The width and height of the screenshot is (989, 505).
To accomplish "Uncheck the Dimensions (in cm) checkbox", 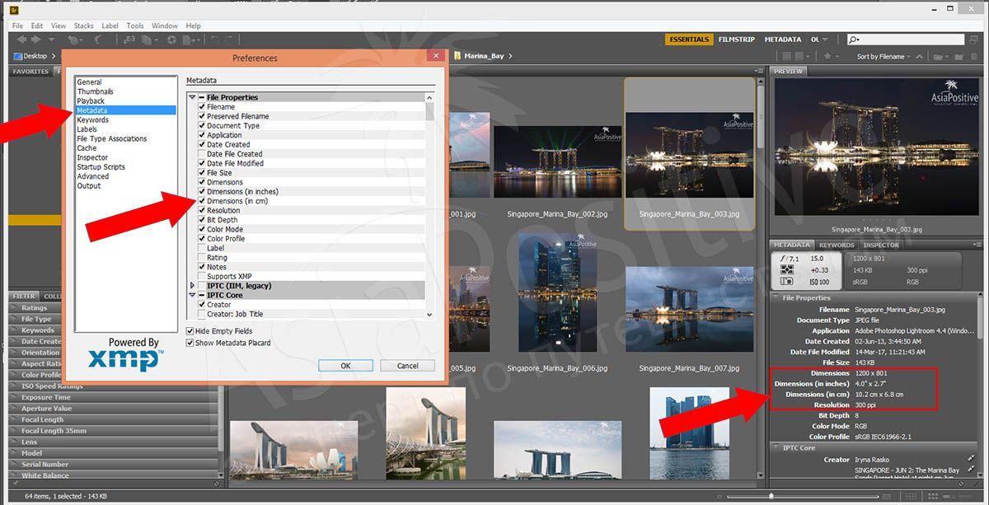I will (202, 201).
